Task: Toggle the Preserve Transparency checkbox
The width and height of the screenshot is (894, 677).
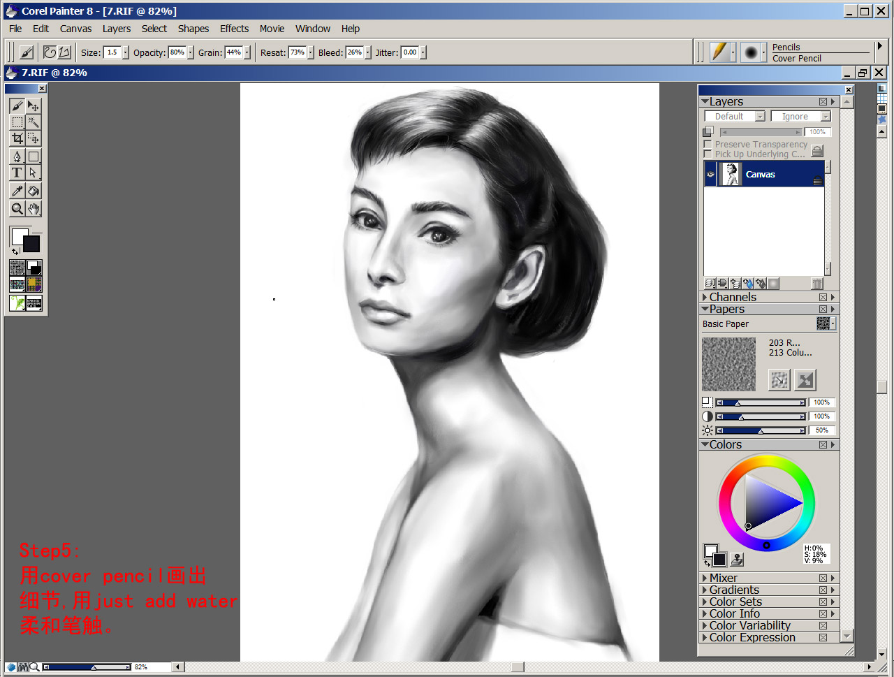Action: [708, 144]
